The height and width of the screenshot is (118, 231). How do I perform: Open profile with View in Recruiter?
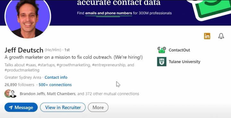[63, 107]
